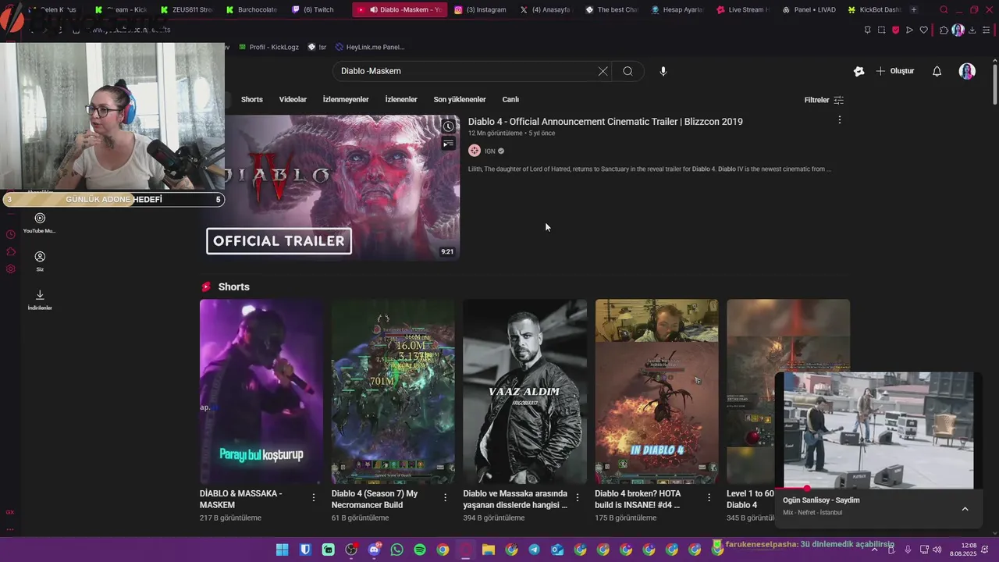Open the DİABLO & MASSAKA - MASKEM short
Image resolution: width=999 pixels, height=562 pixels.
tap(261, 392)
